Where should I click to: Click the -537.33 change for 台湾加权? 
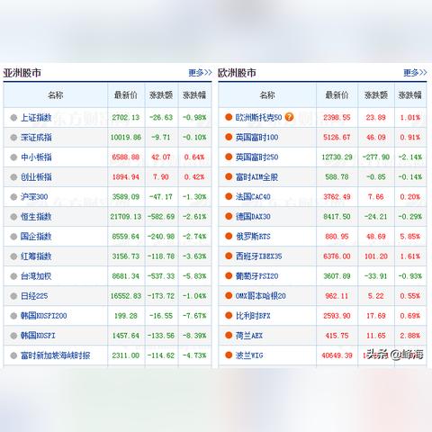pyautogui.click(x=161, y=276)
